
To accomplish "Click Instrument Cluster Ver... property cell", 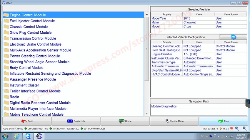I will point(166,58).
